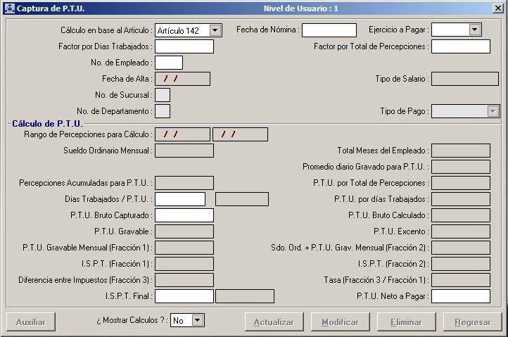Select the I.S.P.T. Final white input field
The image size is (508, 337).
[x=184, y=296]
